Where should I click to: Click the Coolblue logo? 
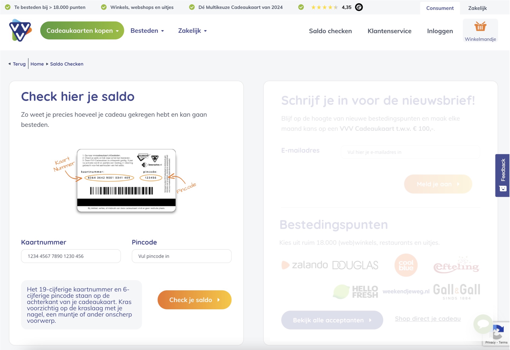tap(406, 265)
